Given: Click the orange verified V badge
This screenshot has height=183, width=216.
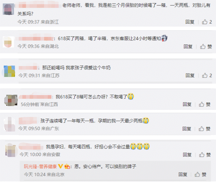Looking at the screenshot, I should (x=60, y=166).
